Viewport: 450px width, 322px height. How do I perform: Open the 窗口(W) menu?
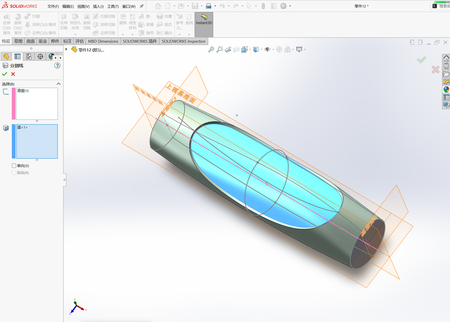(129, 6)
